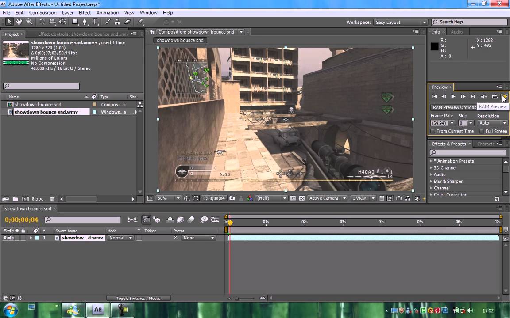This screenshot has width=510, height=318.
Task: Open the Workspace Sexy Layout dropdown
Action: [400, 22]
